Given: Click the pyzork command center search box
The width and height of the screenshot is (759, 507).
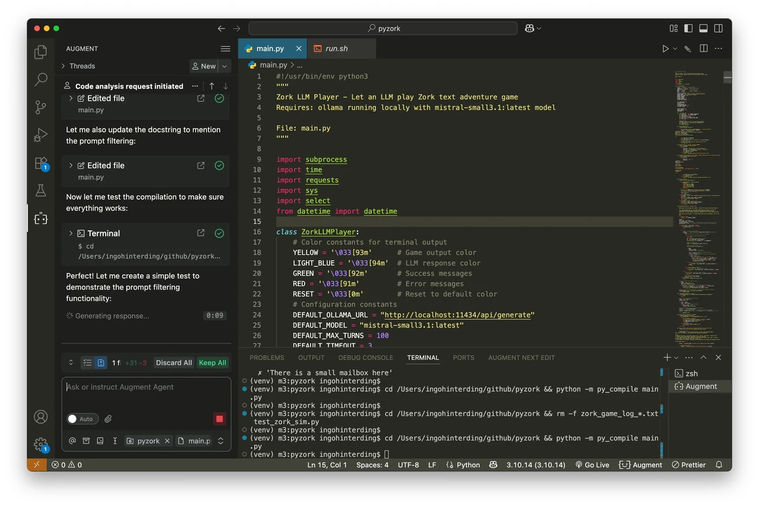Looking at the screenshot, I should (383, 28).
